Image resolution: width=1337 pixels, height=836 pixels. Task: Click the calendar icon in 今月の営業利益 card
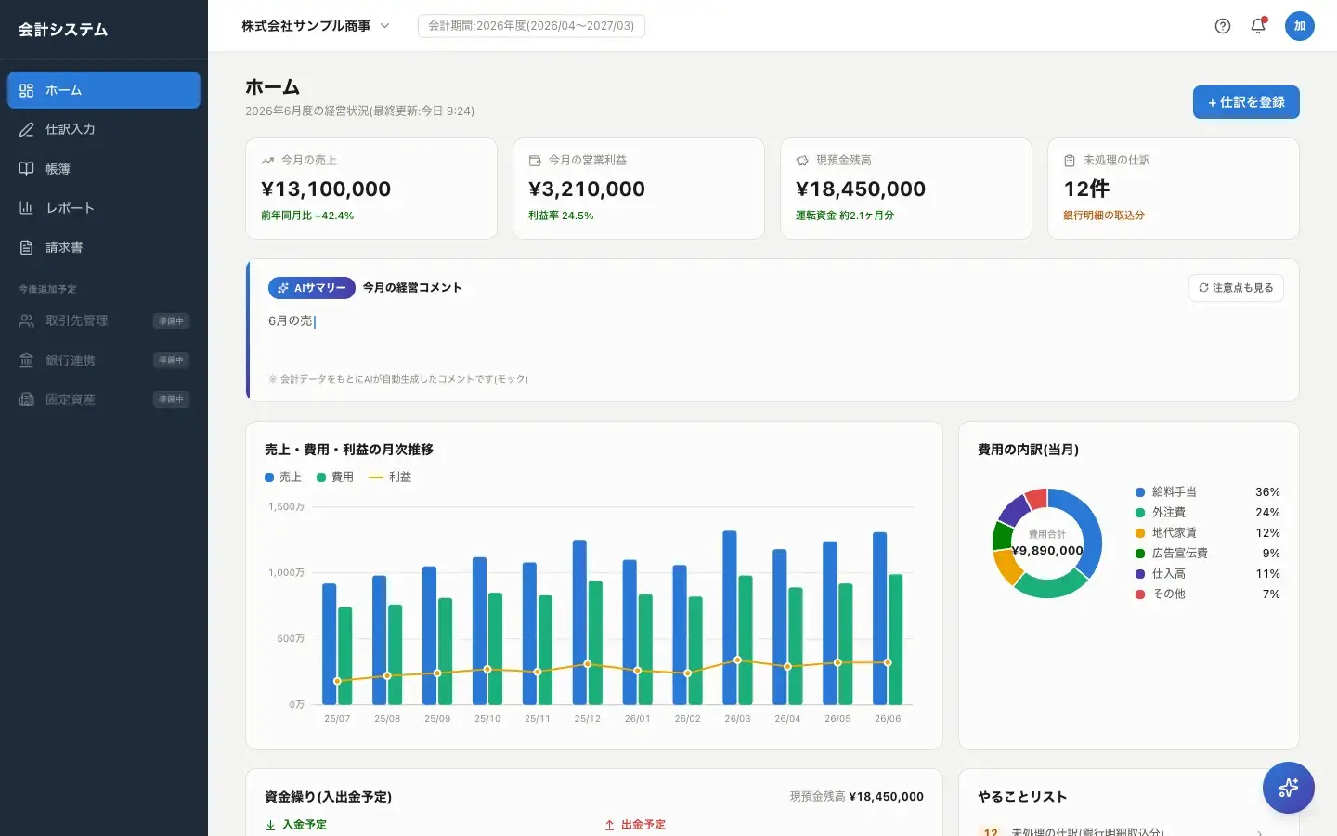pos(535,161)
